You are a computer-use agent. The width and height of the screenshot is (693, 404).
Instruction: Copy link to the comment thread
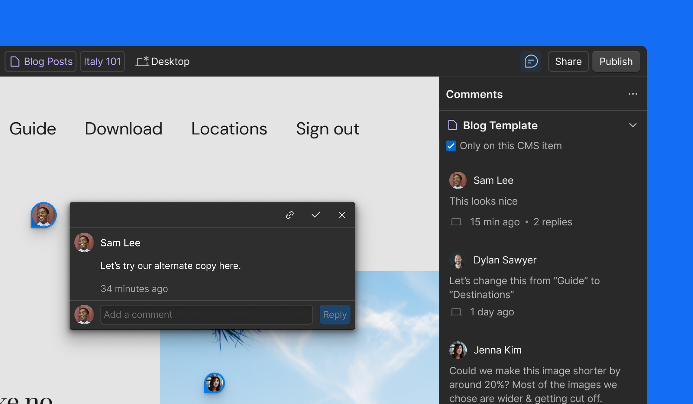(290, 215)
